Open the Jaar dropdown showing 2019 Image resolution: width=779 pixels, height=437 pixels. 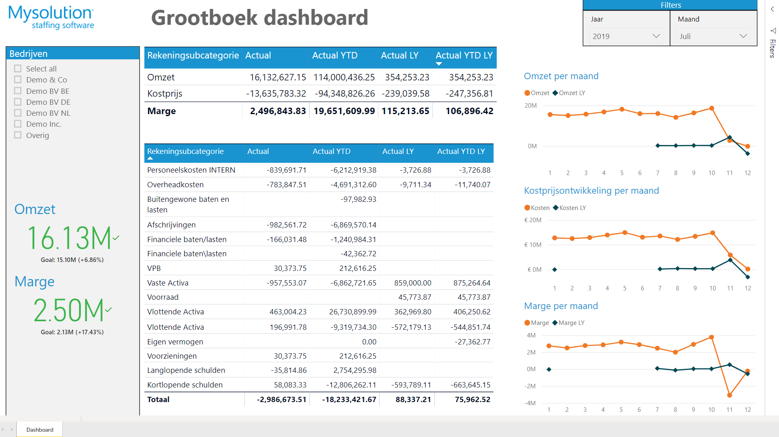[626, 36]
